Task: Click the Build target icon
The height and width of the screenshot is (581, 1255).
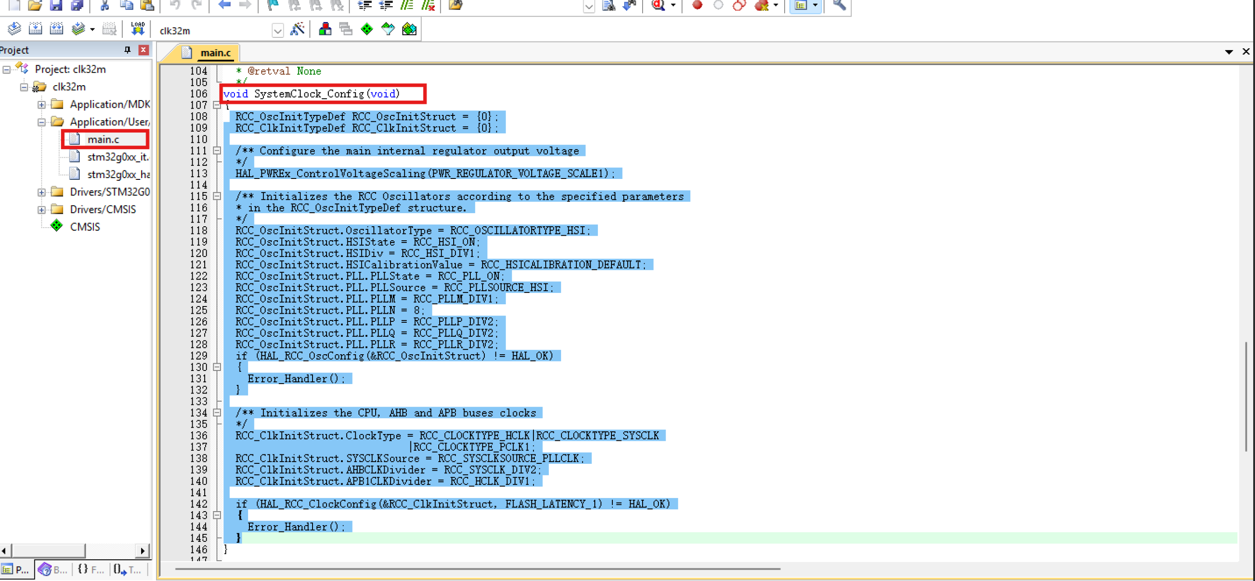Action: click(35, 29)
